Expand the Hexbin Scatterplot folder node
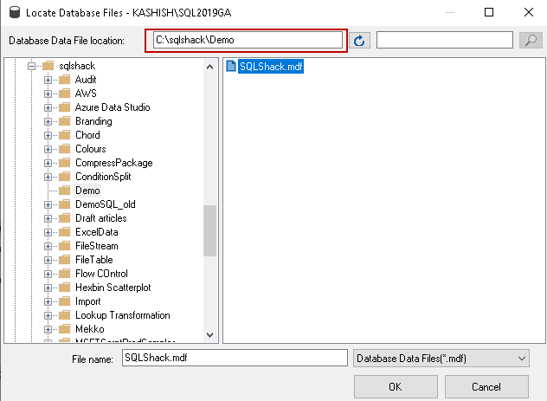This screenshot has height=401, width=547. pyautogui.click(x=48, y=288)
